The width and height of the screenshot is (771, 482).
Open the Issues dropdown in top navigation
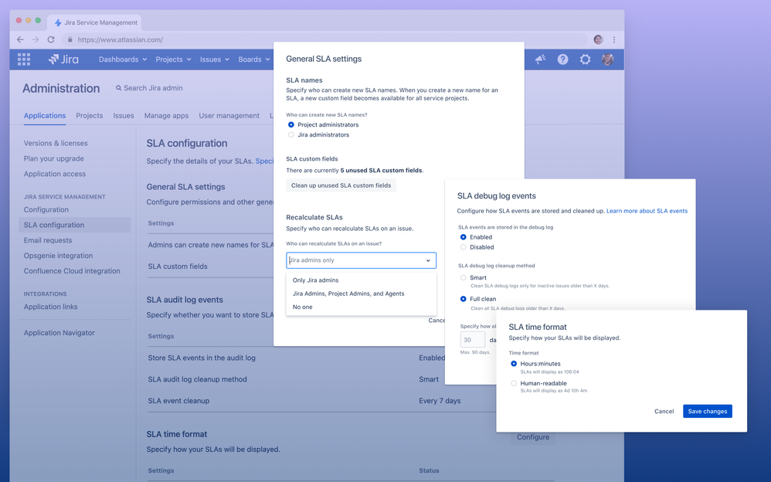click(x=215, y=59)
